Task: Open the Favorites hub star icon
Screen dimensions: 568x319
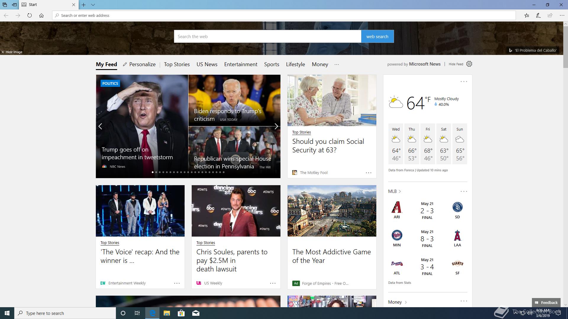Action: [527, 15]
